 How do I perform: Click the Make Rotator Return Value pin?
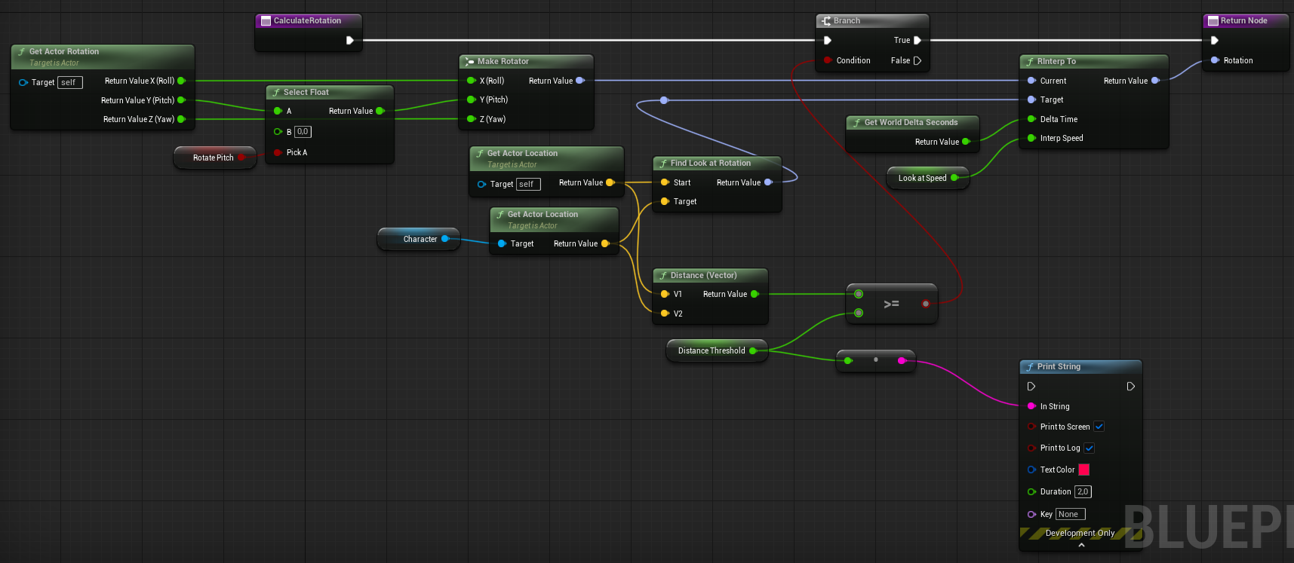click(579, 81)
